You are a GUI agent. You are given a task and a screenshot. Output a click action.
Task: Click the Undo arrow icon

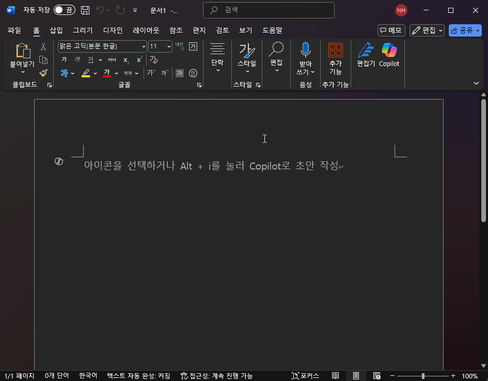point(100,10)
